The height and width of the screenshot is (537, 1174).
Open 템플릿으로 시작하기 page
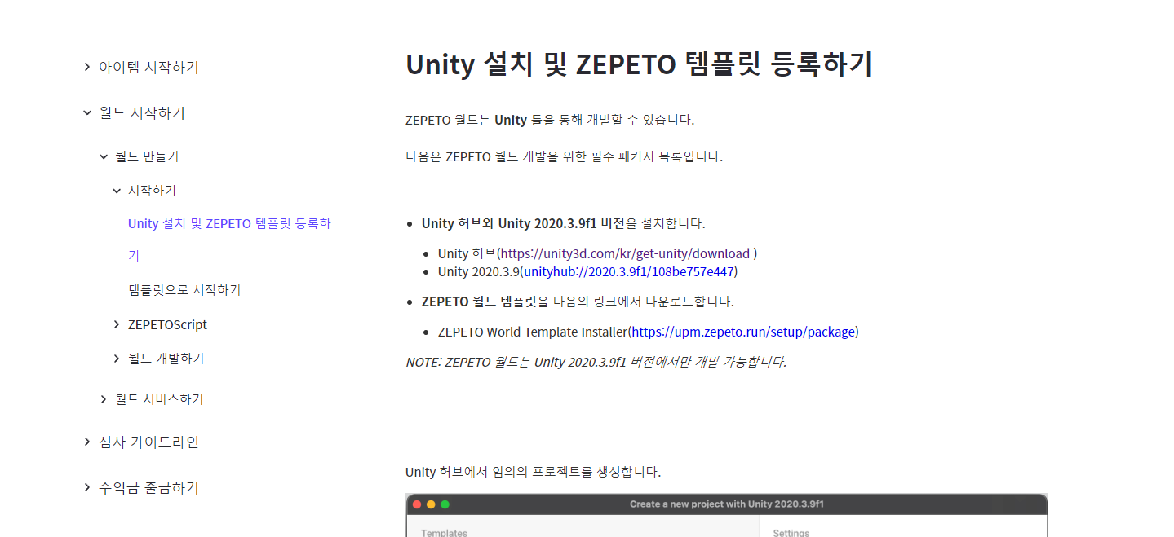(184, 290)
